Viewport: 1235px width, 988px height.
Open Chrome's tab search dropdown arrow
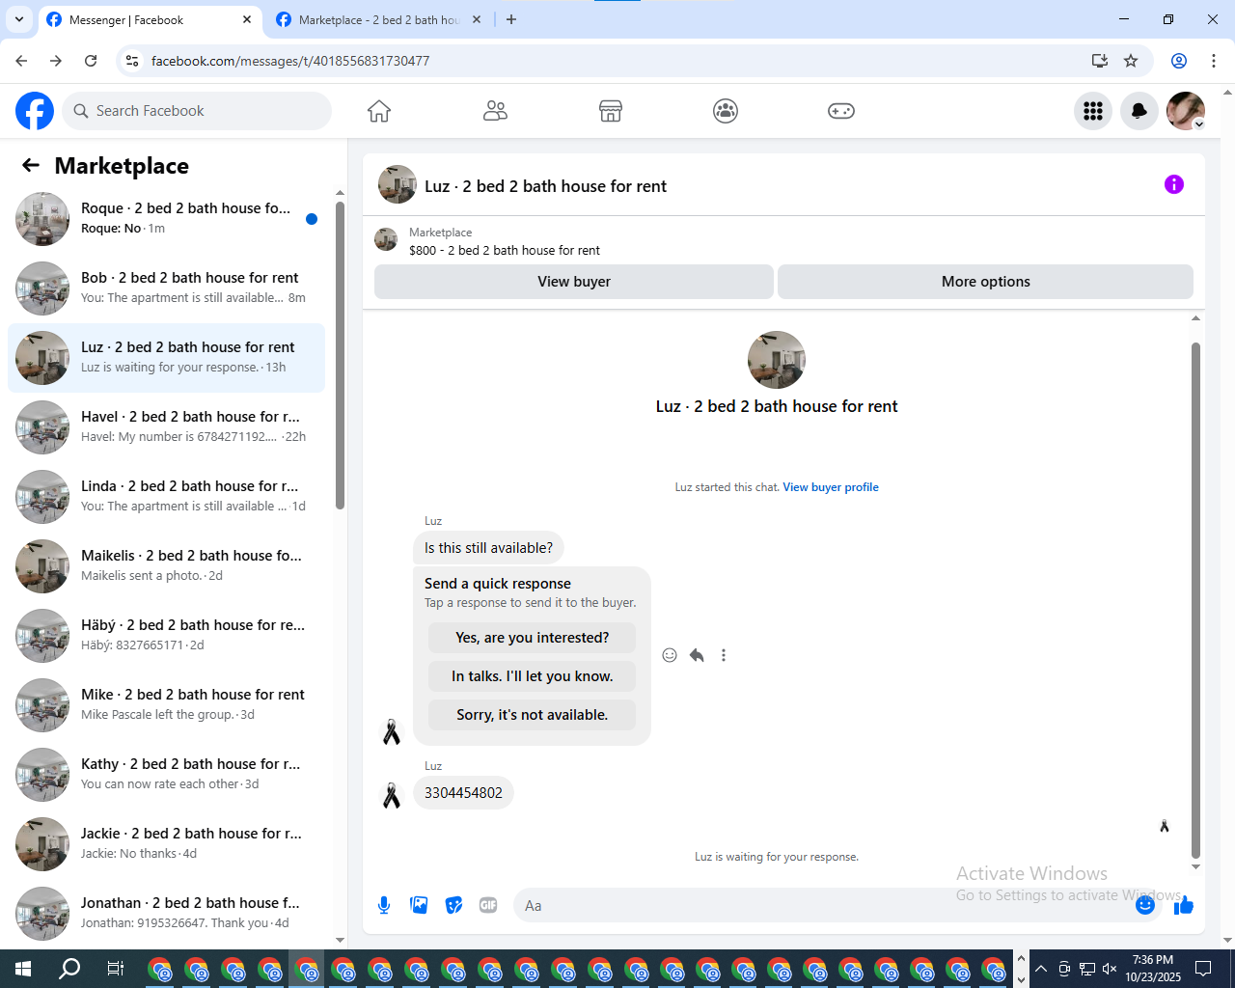pos(19,19)
